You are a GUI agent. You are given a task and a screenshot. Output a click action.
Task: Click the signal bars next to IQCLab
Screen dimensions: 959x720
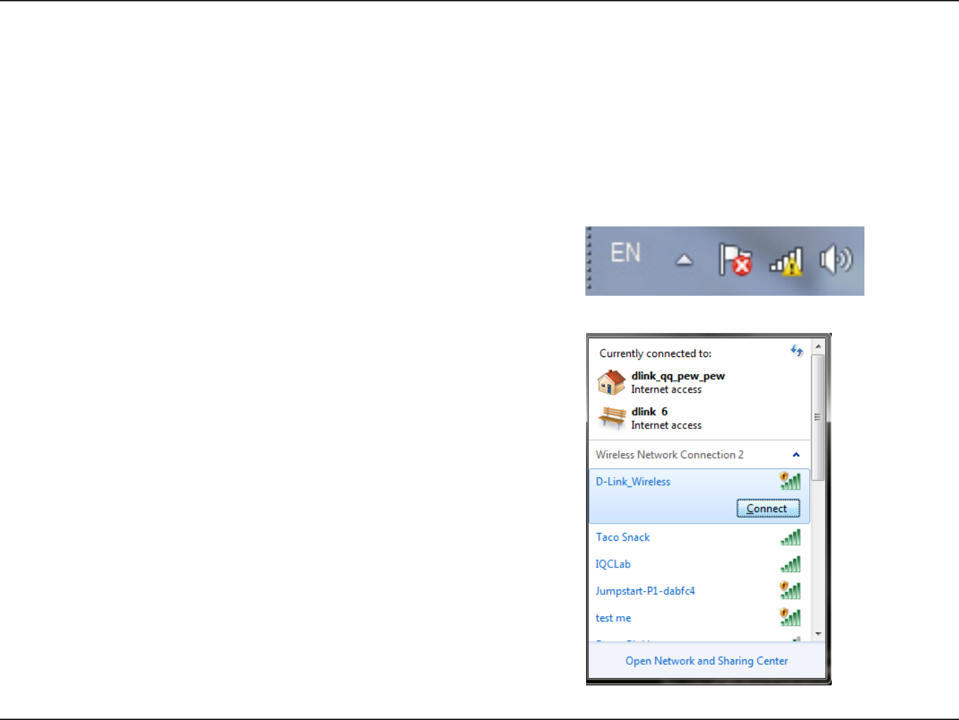(791, 564)
